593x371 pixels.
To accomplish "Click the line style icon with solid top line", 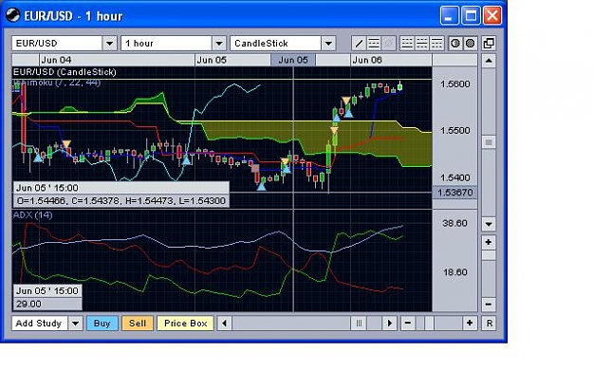I will pyautogui.click(x=436, y=44).
